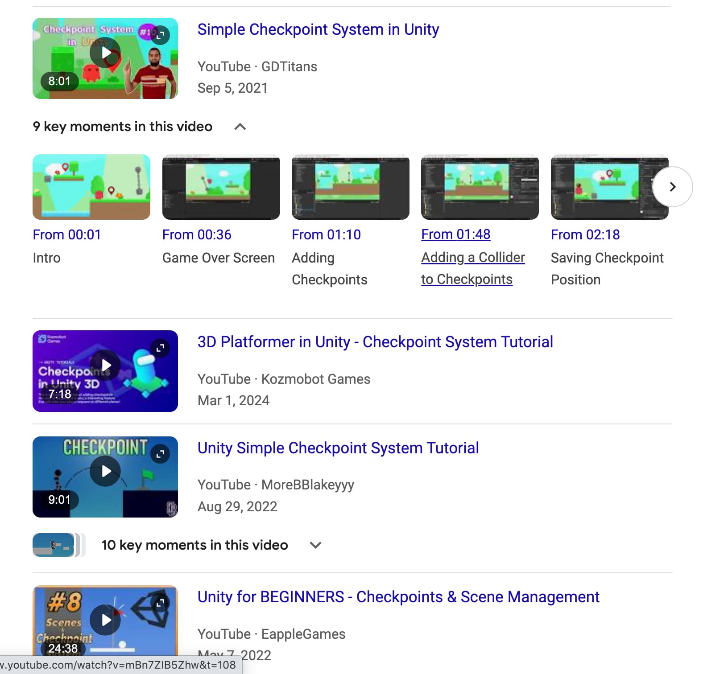The width and height of the screenshot is (728, 674).
Task: Play the Simple Checkpoint System video
Action: 105,53
